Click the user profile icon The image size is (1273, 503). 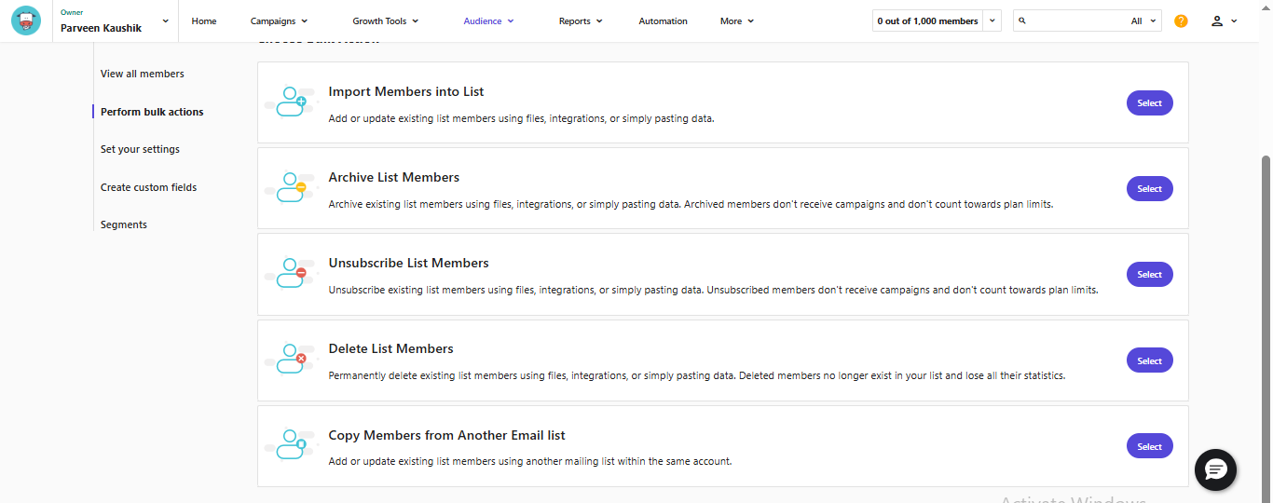pos(1216,20)
